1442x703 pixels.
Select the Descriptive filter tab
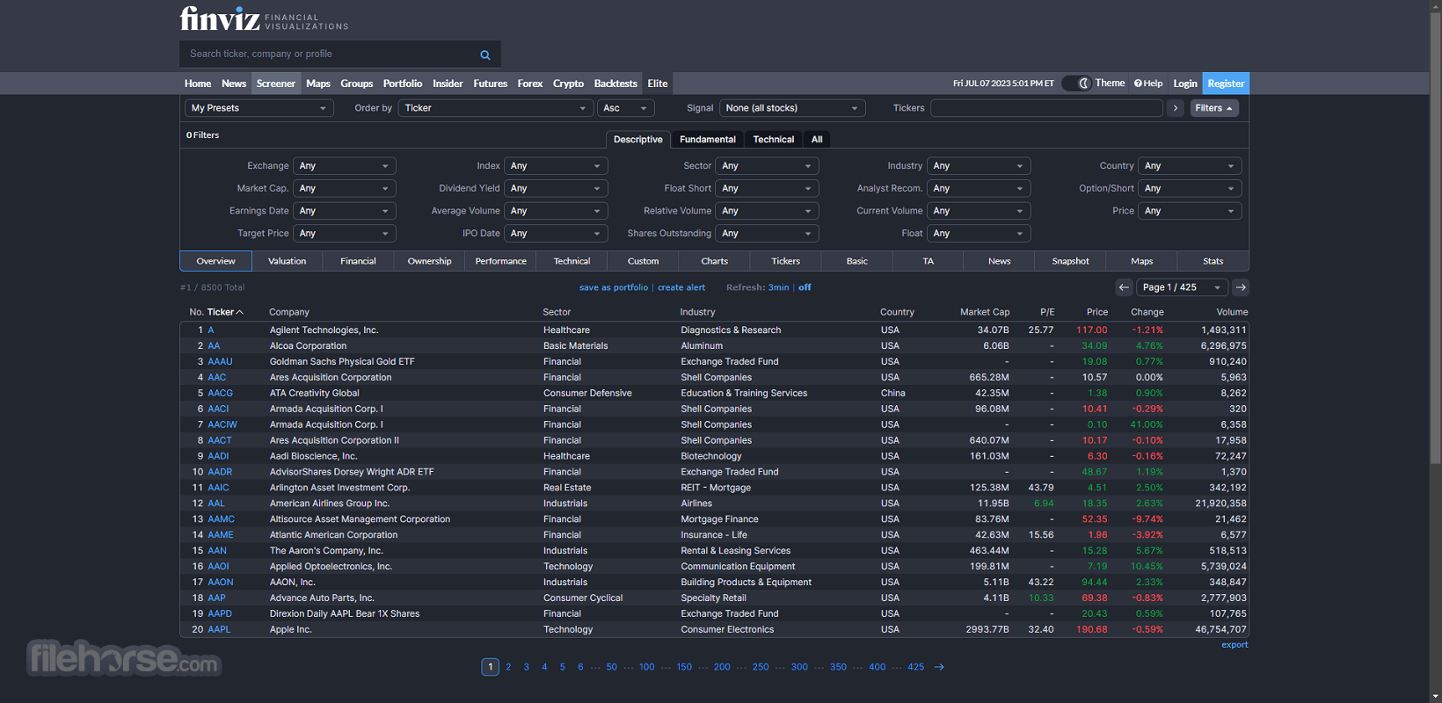pyautogui.click(x=638, y=140)
